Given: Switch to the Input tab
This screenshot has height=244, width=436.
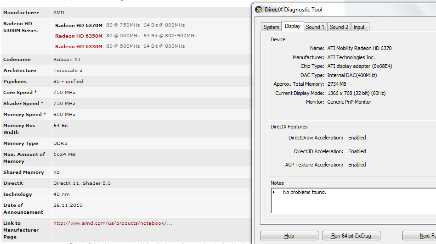Looking at the screenshot, I should [x=359, y=27].
